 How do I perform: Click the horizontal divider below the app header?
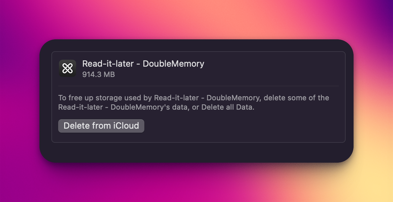199,86
